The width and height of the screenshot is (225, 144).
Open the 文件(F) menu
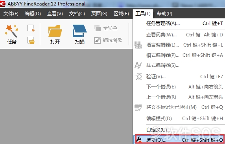coord(11,14)
